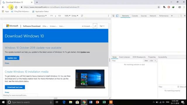Open Accessibility tab in DevTools
The height and width of the screenshot is (105, 187).
tap(162, 57)
